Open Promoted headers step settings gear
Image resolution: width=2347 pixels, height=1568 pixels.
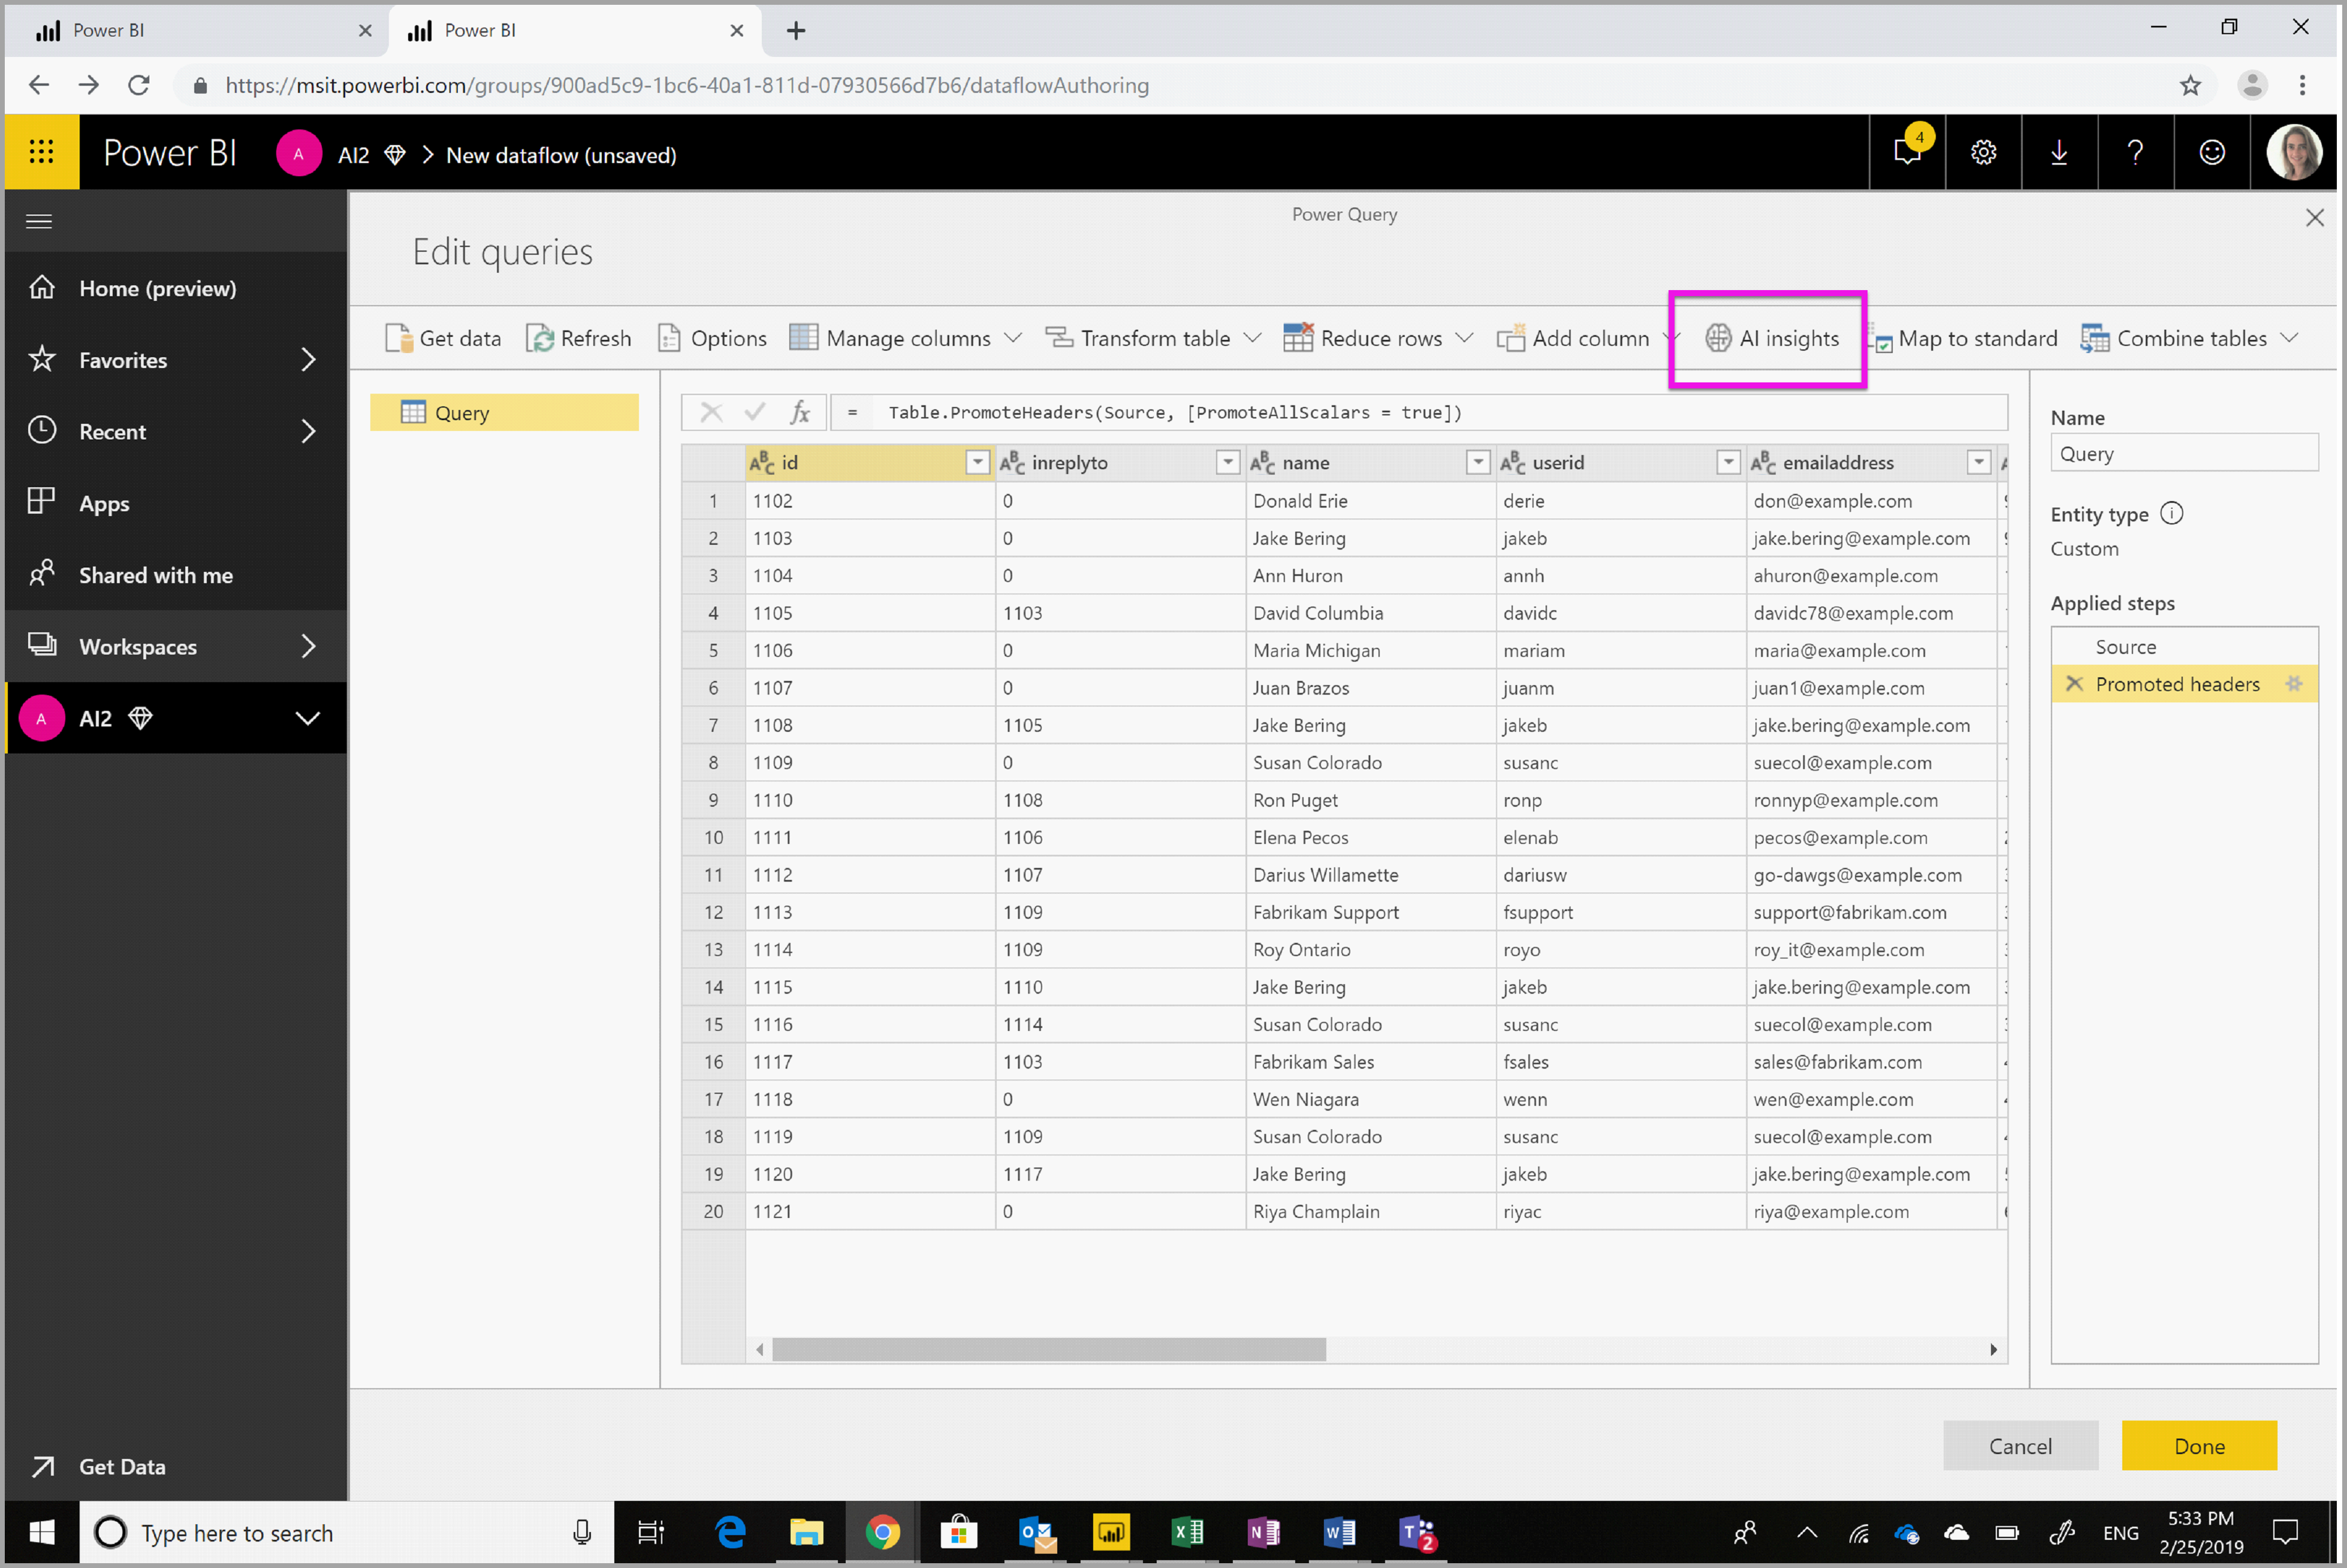click(2294, 684)
